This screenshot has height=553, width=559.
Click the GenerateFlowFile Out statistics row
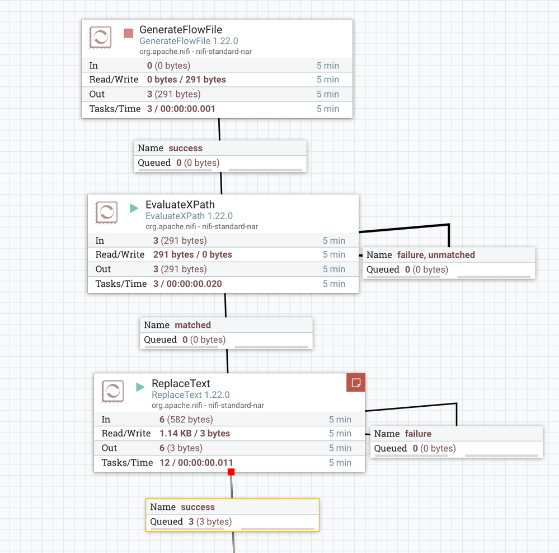(x=217, y=94)
